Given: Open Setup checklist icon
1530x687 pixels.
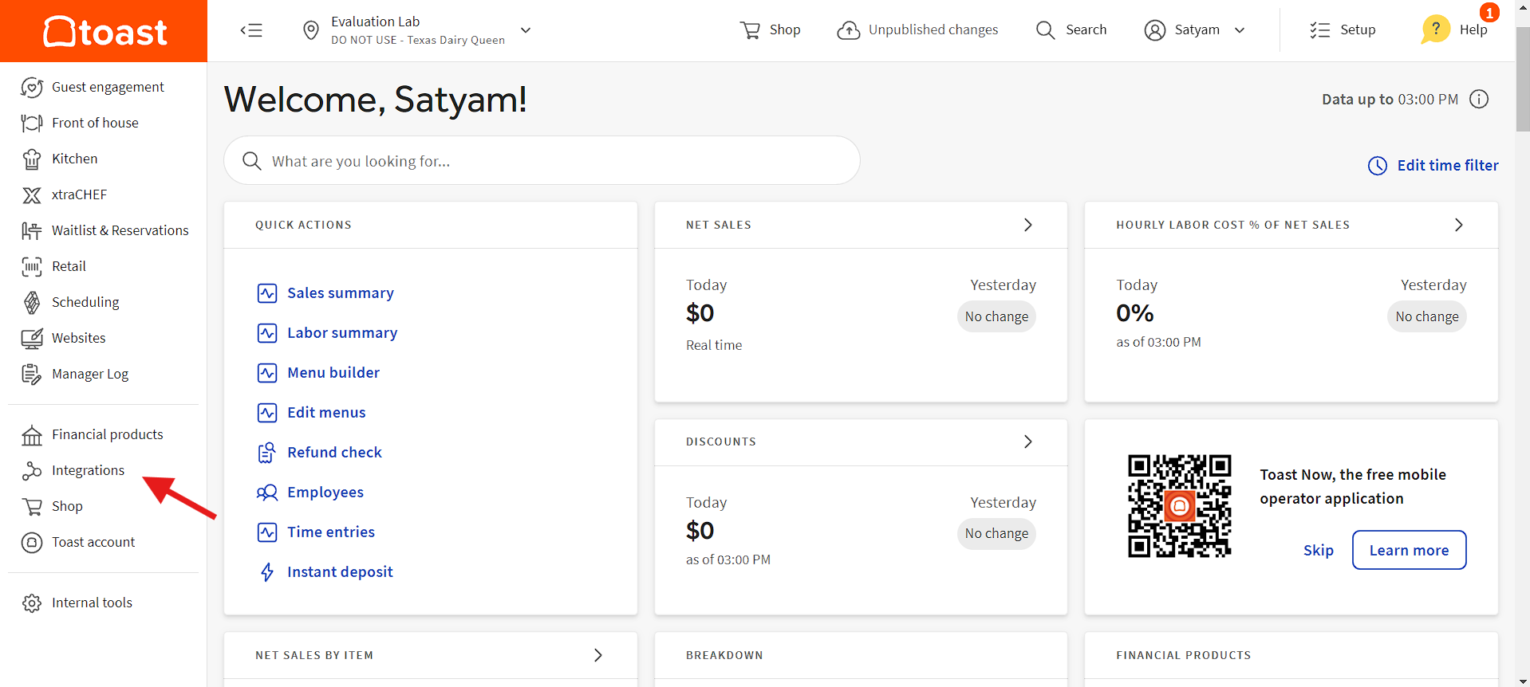Looking at the screenshot, I should (1320, 30).
